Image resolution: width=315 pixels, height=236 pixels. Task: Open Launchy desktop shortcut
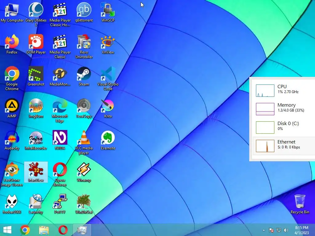36,204
